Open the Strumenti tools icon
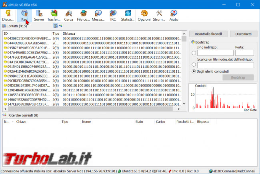The height and width of the screenshot is (174, 260). point(159,16)
